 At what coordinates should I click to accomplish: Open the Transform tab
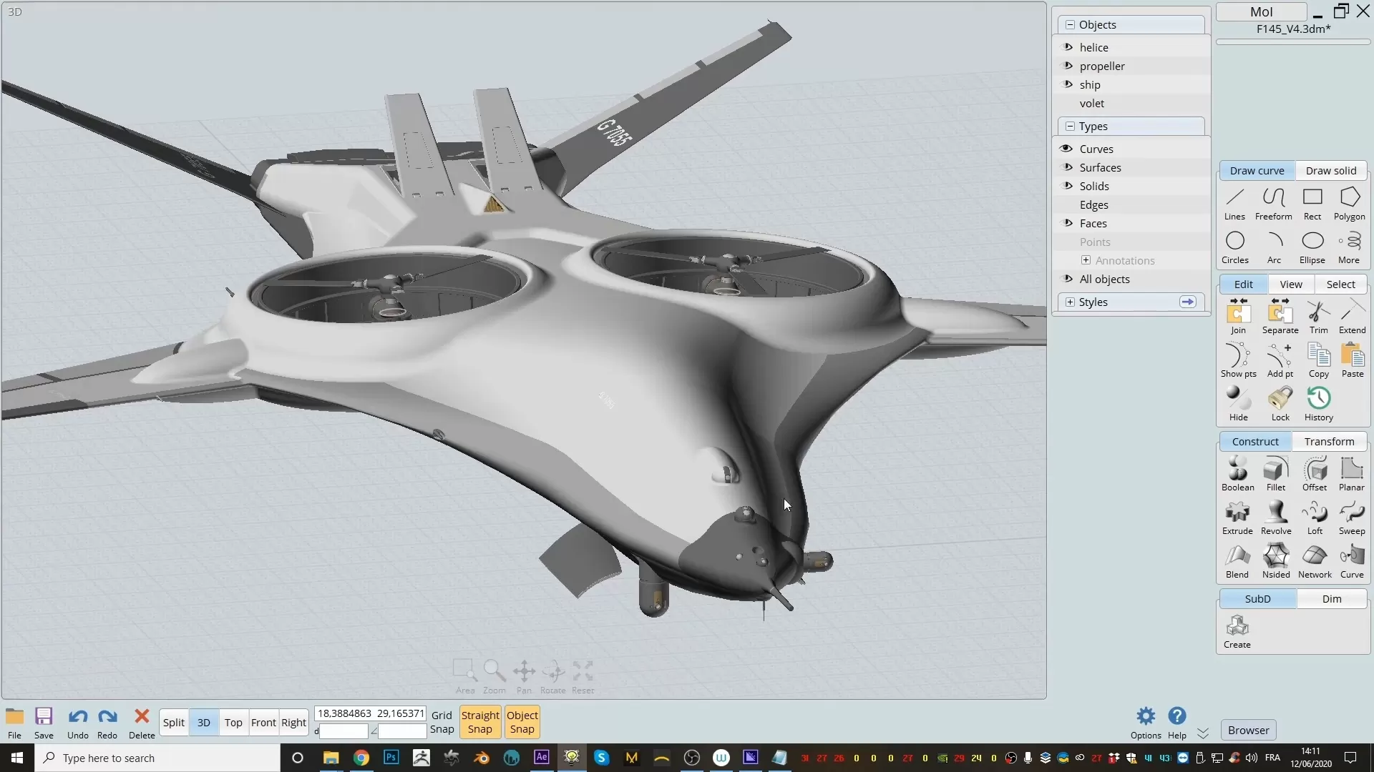point(1329,442)
